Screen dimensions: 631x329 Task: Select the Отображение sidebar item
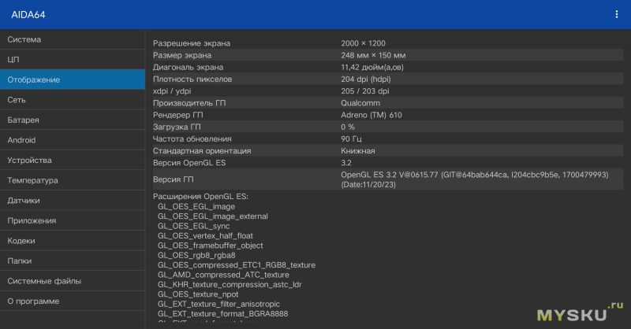coord(73,79)
